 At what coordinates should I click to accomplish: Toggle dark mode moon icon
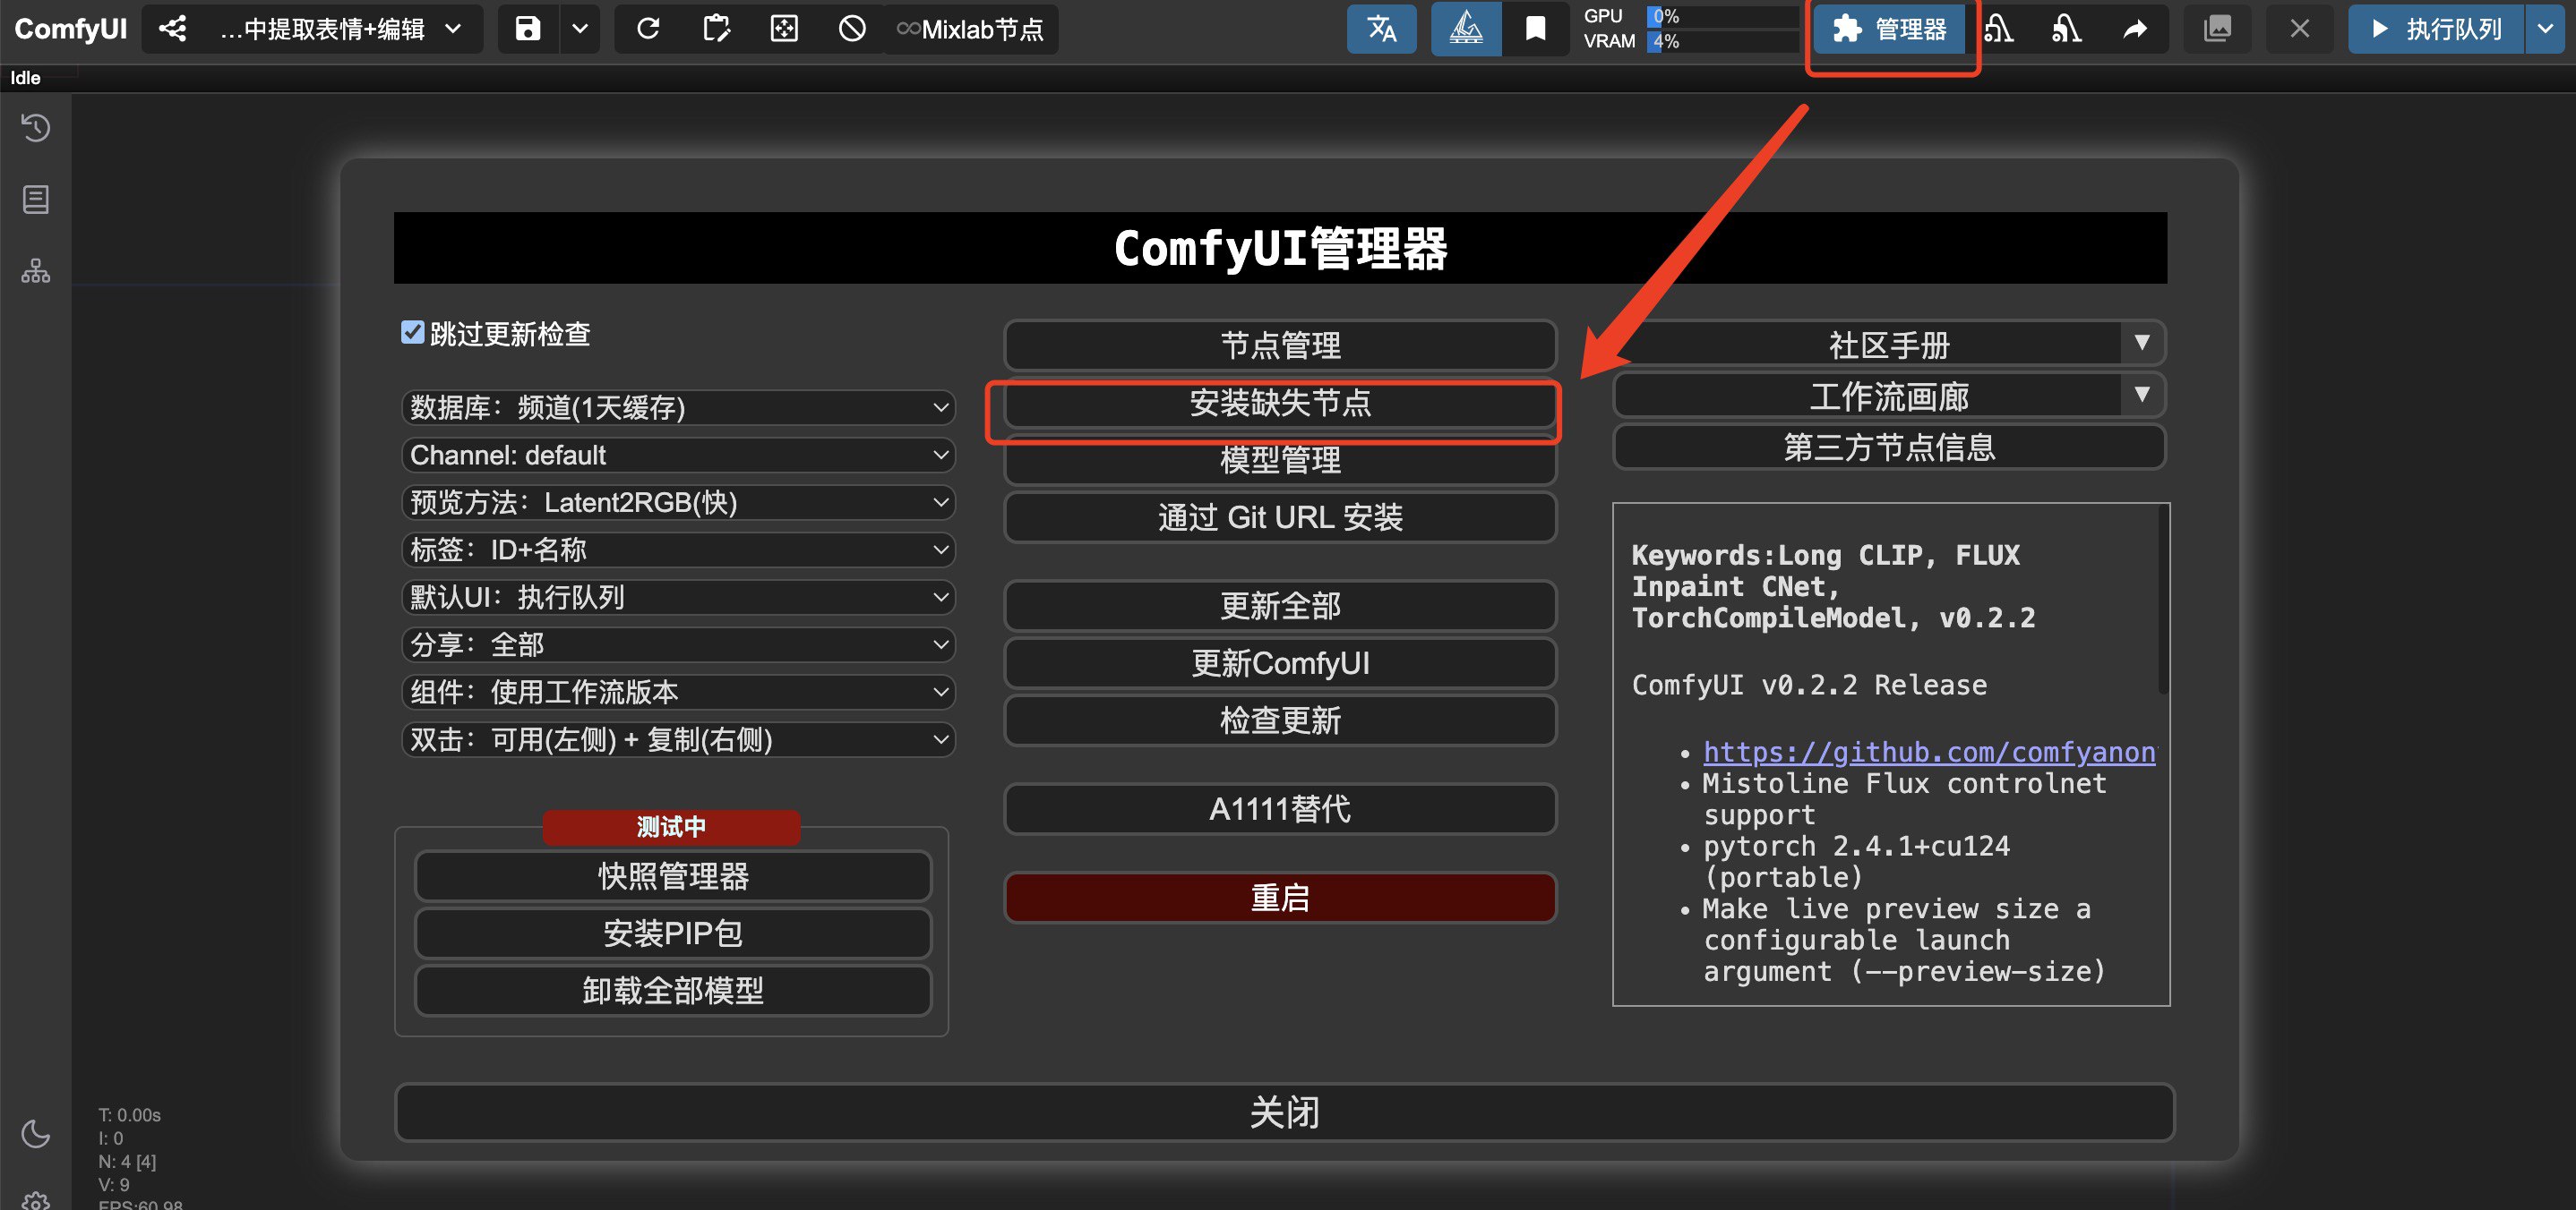(36, 1133)
